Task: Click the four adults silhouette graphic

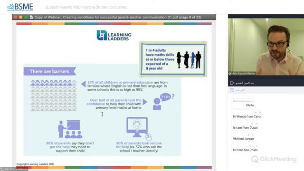Action: [189, 60]
